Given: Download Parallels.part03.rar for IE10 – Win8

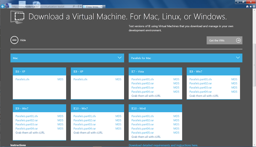Looking at the screenshot, I should [143, 124].
